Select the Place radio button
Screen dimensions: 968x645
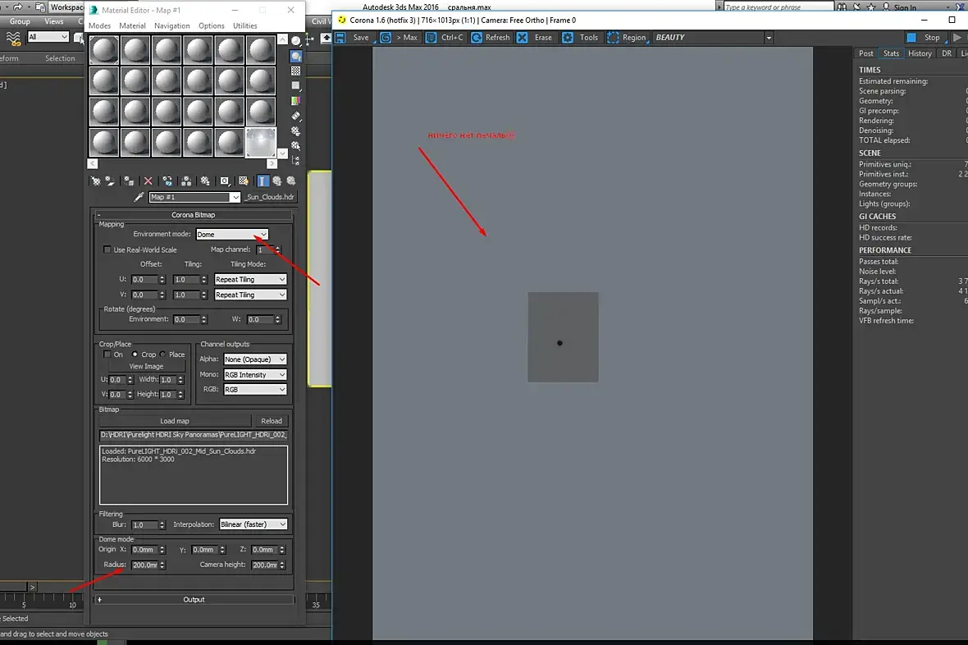(162, 354)
